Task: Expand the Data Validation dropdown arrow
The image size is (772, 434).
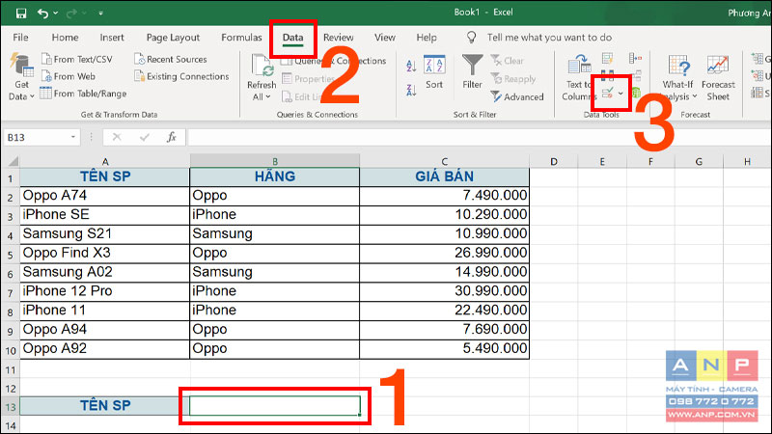Action: point(620,93)
